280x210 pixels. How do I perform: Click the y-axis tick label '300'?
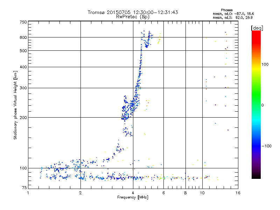[23, 88]
